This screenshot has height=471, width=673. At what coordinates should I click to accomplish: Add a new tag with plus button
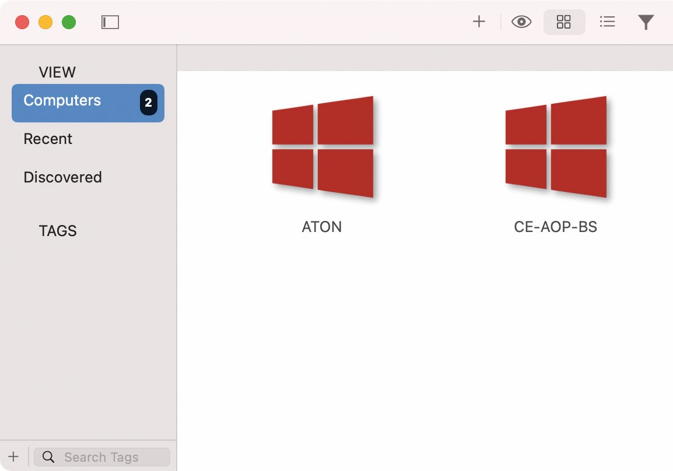[13, 456]
